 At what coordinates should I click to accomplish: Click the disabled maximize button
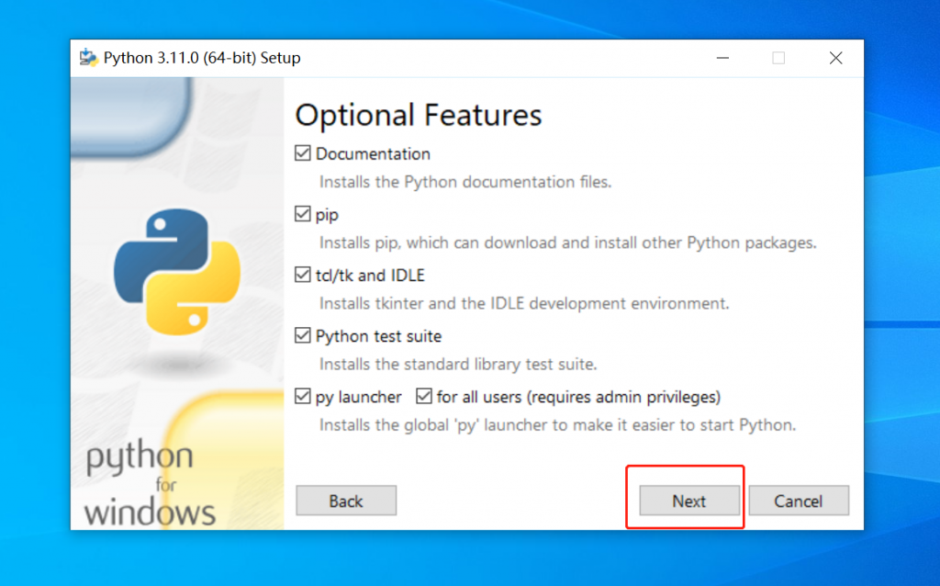pos(778,58)
